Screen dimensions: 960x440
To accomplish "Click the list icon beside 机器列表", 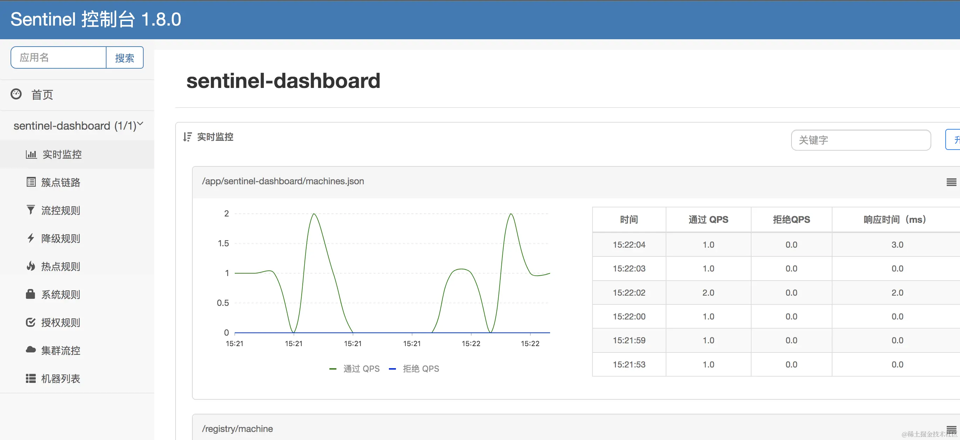I will 31,378.
